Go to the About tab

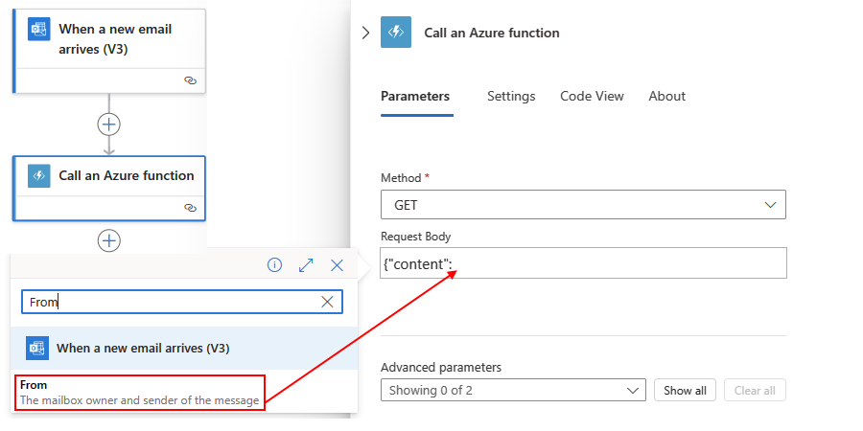click(666, 96)
